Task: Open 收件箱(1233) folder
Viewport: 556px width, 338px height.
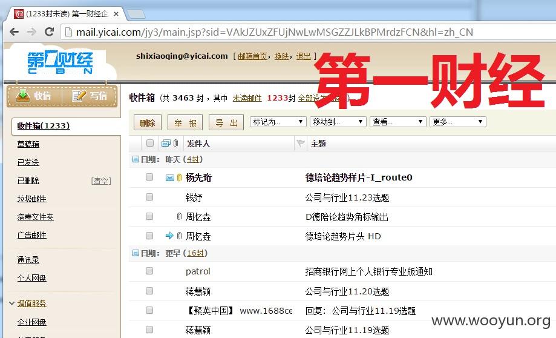Action: (44, 125)
